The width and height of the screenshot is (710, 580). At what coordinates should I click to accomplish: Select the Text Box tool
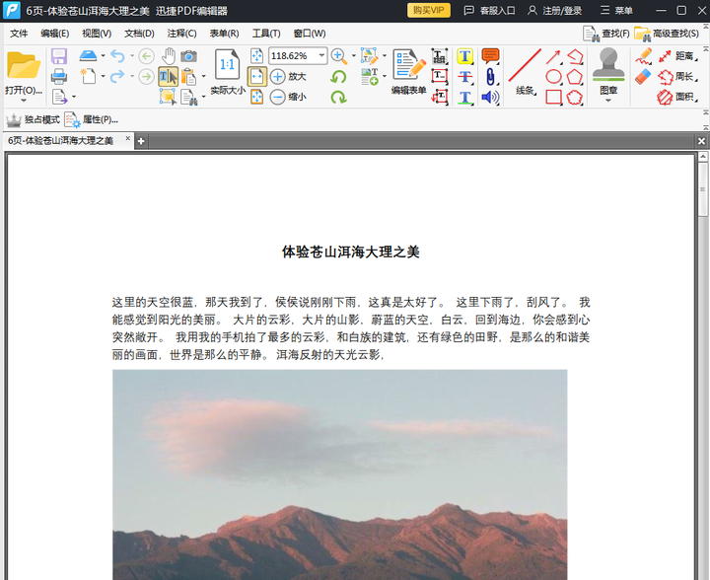439,76
